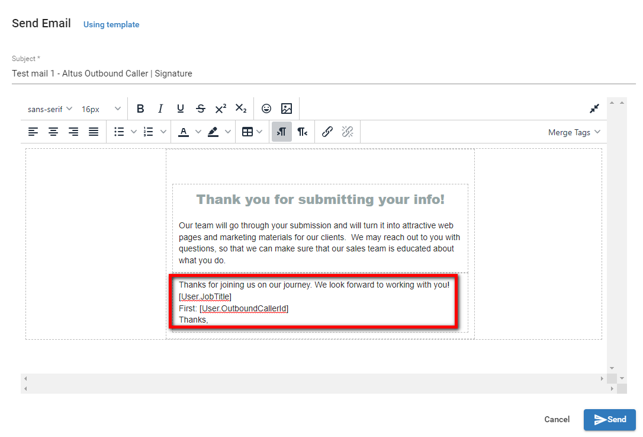Click the insert image icon
The height and width of the screenshot is (437, 643).
pos(287,109)
